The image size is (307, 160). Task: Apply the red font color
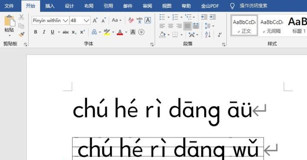(120, 32)
